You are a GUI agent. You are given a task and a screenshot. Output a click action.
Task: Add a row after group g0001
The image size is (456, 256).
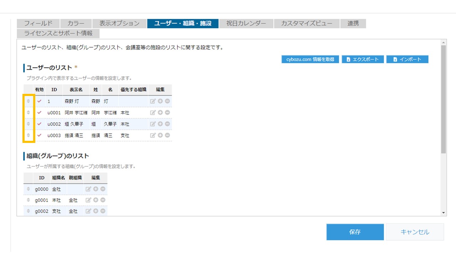[x=95, y=200]
